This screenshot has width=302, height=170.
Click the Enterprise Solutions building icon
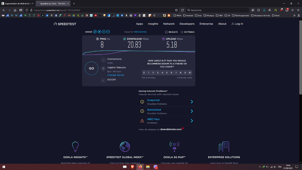point(224,147)
